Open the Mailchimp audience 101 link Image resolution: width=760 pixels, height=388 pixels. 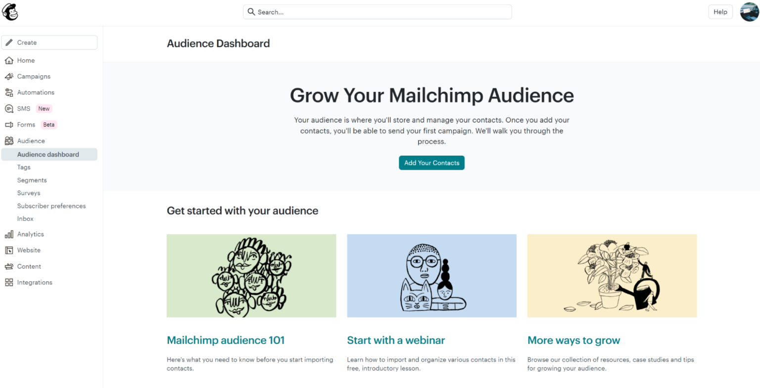click(226, 340)
